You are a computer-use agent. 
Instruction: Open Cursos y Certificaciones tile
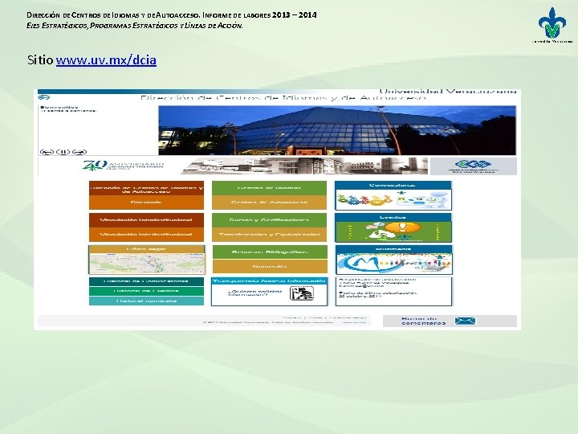(269, 220)
